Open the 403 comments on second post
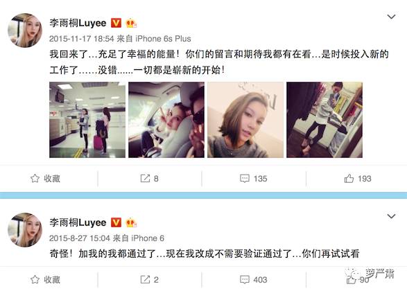Screen dimensions: 407x291 click(x=254, y=280)
